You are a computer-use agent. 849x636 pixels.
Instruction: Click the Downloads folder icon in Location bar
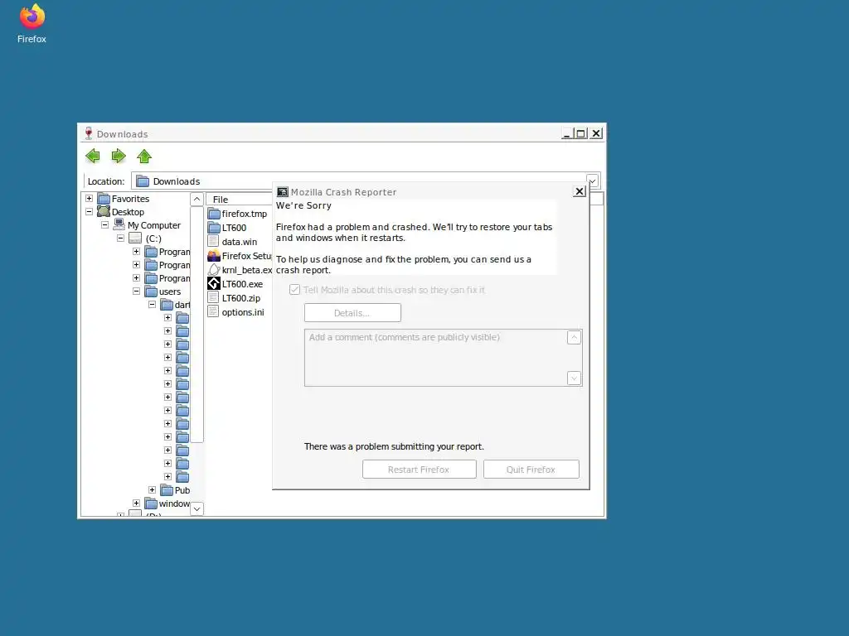click(143, 181)
